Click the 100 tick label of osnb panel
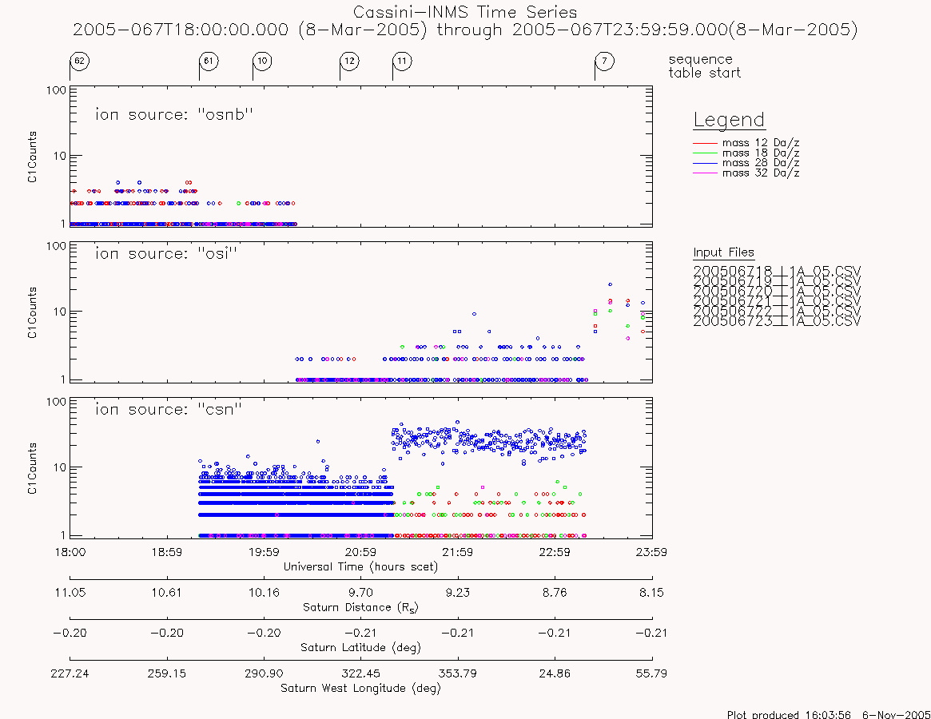This screenshot has height=719, width=931. click(x=57, y=91)
